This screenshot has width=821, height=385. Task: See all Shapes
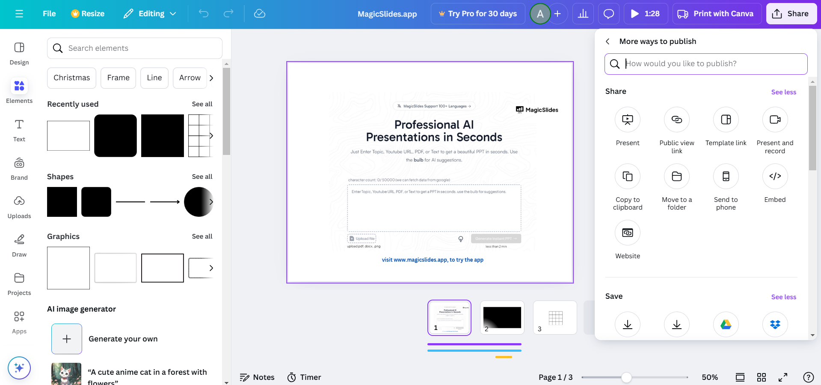(x=202, y=177)
